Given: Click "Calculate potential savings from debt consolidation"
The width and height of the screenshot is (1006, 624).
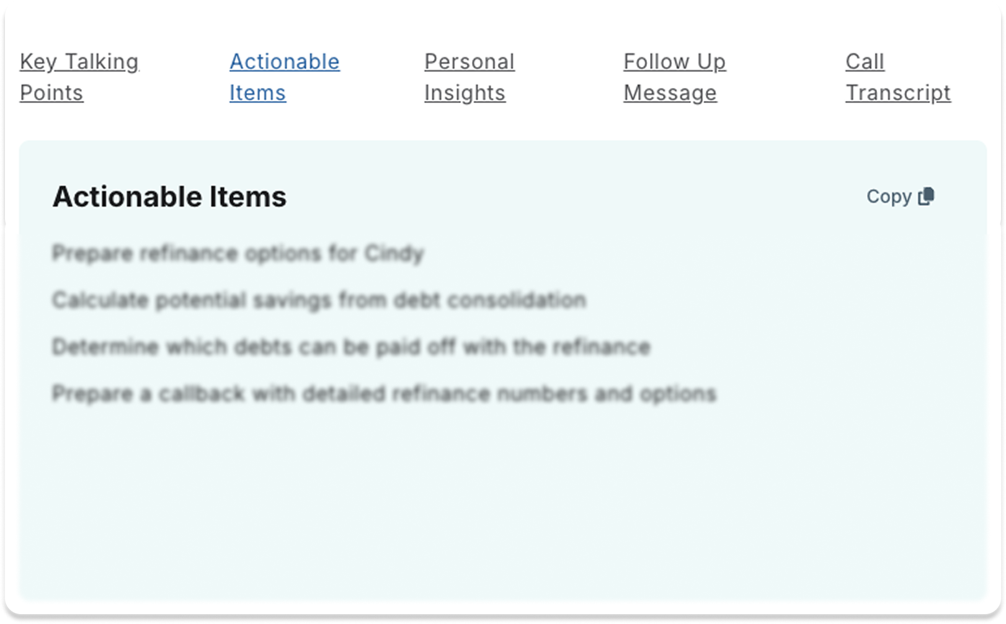Looking at the screenshot, I should [319, 300].
